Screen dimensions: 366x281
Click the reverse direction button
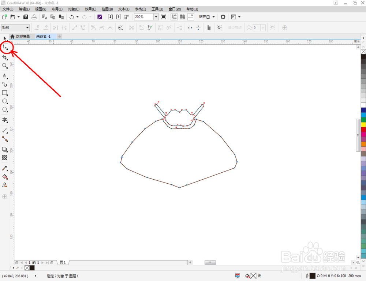[x=120, y=28]
